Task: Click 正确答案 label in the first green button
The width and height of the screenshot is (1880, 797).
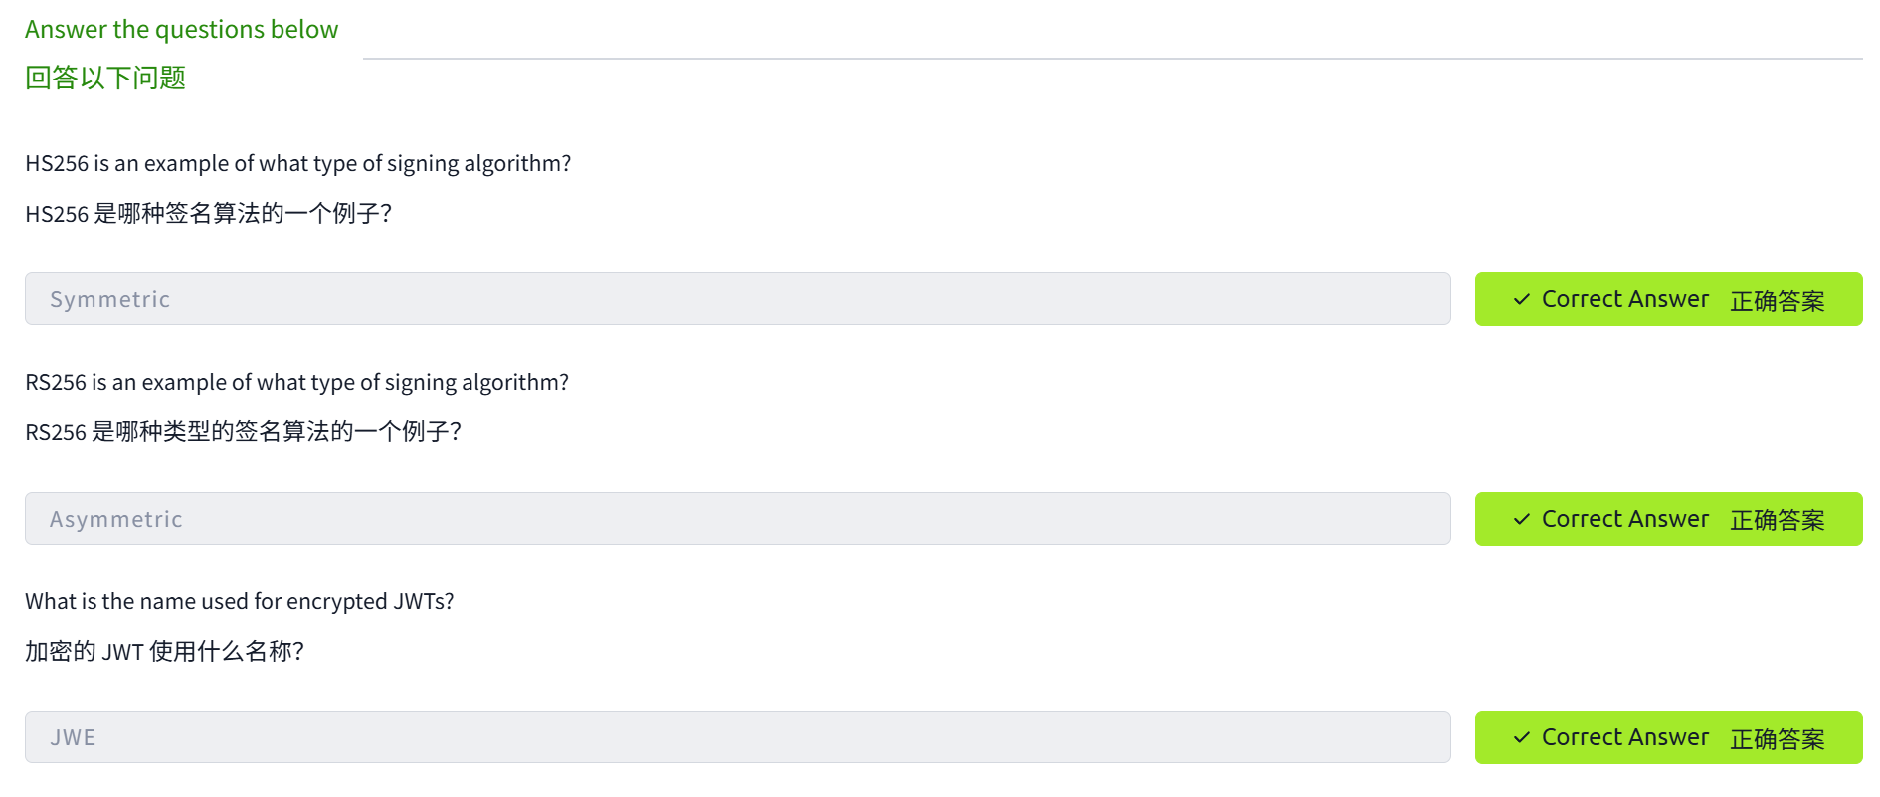Action: (1777, 300)
